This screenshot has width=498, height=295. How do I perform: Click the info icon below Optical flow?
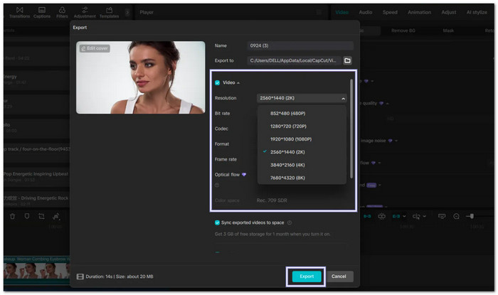point(217,185)
